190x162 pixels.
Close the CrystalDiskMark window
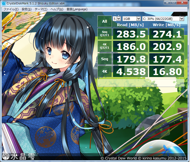tap(182, 2)
